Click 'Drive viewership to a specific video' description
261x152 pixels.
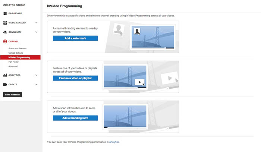[x=111, y=16]
